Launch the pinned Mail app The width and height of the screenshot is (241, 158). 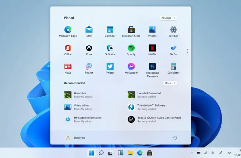tap(89, 32)
